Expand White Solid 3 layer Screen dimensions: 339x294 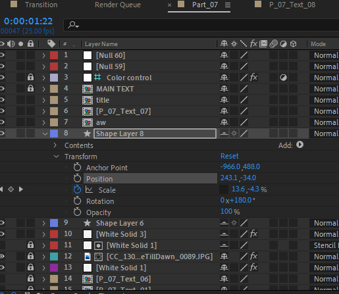click(x=43, y=234)
